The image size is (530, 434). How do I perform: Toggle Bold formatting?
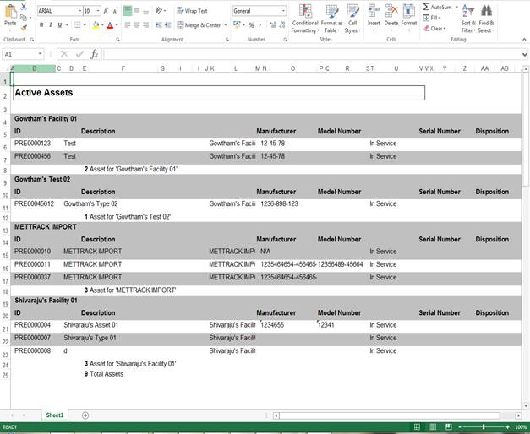41,25
